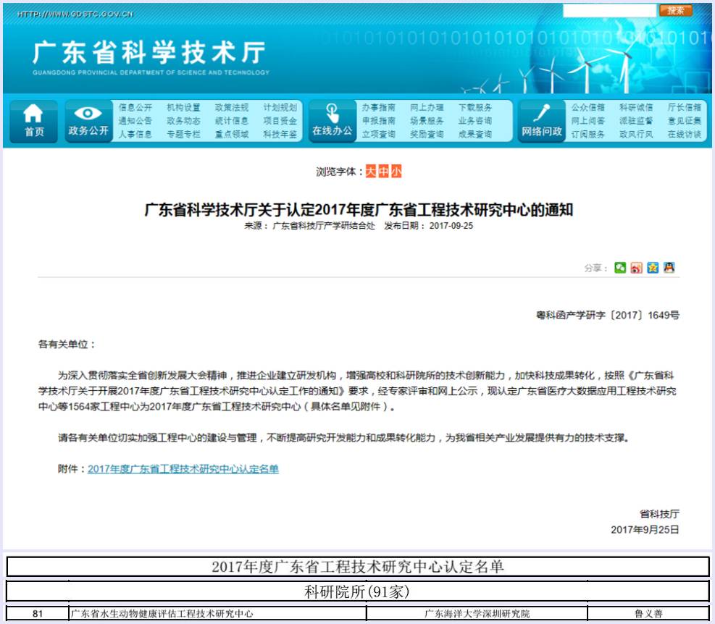Share the article via WeChat icon

point(620,268)
